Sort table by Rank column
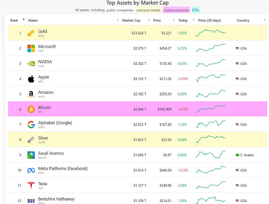 [14, 20]
